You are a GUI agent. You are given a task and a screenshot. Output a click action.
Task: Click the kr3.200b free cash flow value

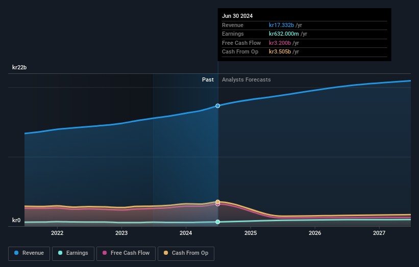(x=280, y=43)
